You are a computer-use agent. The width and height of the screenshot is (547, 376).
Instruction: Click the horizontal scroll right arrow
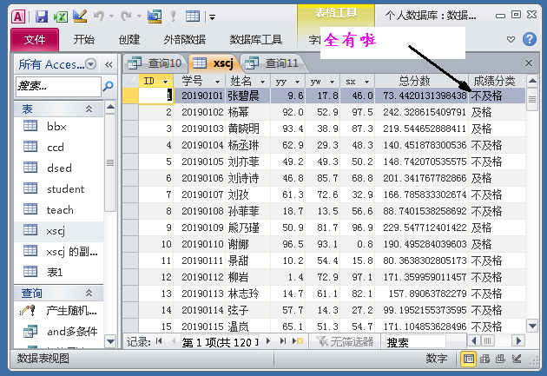(x=518, y=340)
